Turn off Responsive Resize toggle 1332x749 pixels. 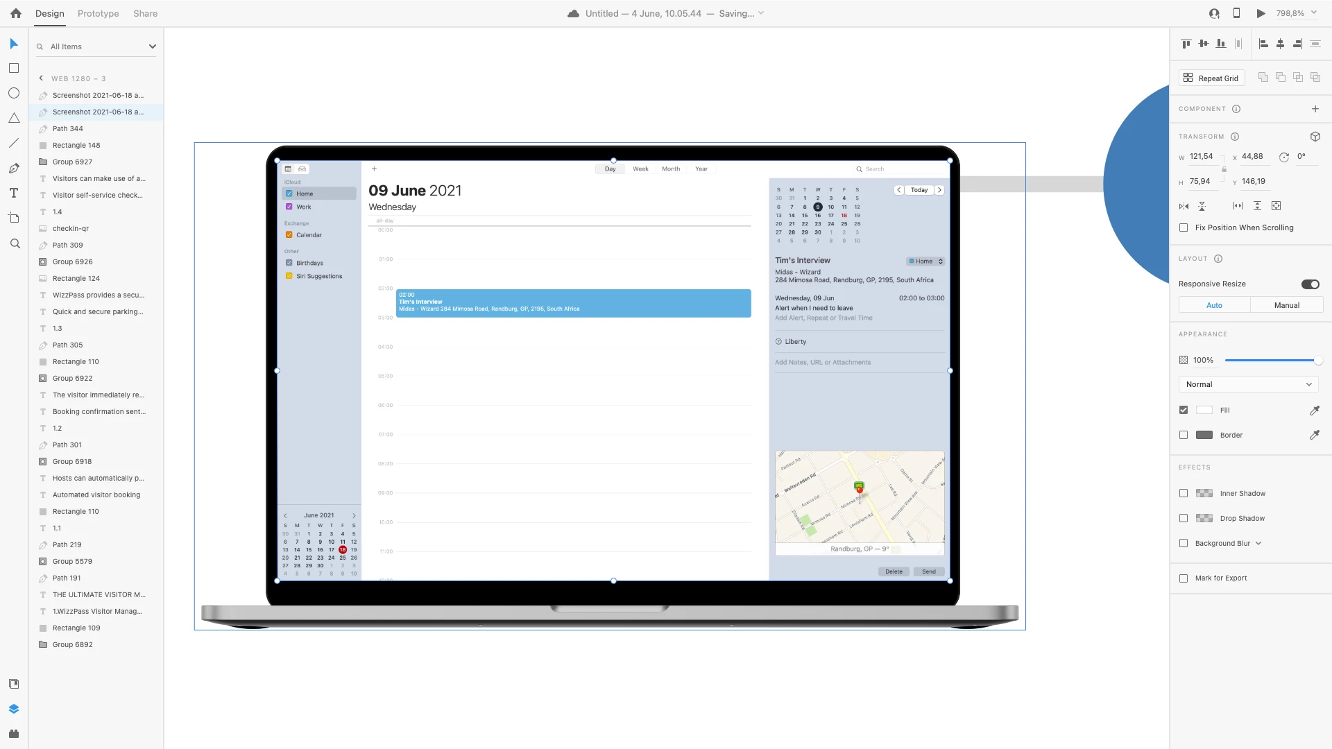[1310, 284]
